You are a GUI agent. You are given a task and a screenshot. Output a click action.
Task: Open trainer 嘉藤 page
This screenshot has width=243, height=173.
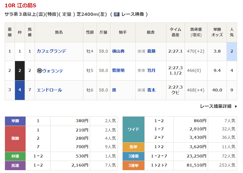(x=151, y=51)
